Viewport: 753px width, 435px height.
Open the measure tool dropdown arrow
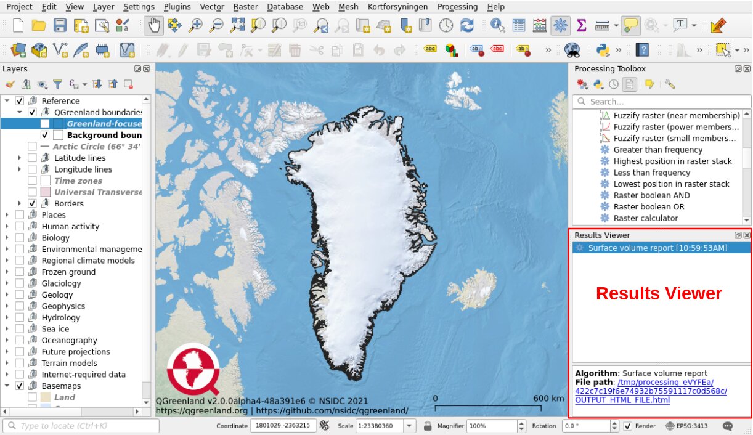pyautogui.click(x=616, y=25)
